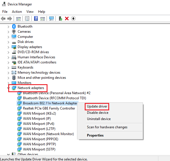Click the Computer category monitor icon

(14, 37)
